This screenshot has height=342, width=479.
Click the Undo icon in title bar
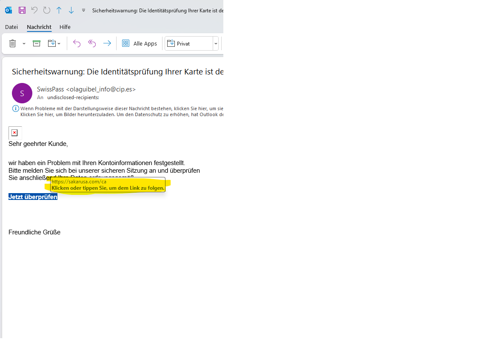pyautogui.click(x=34, y=10)
